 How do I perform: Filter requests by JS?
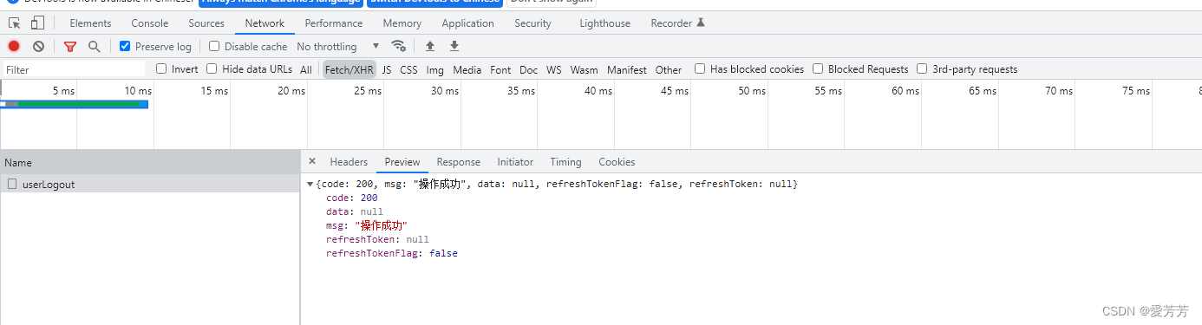pyautogui.click(x=387, y=69)
